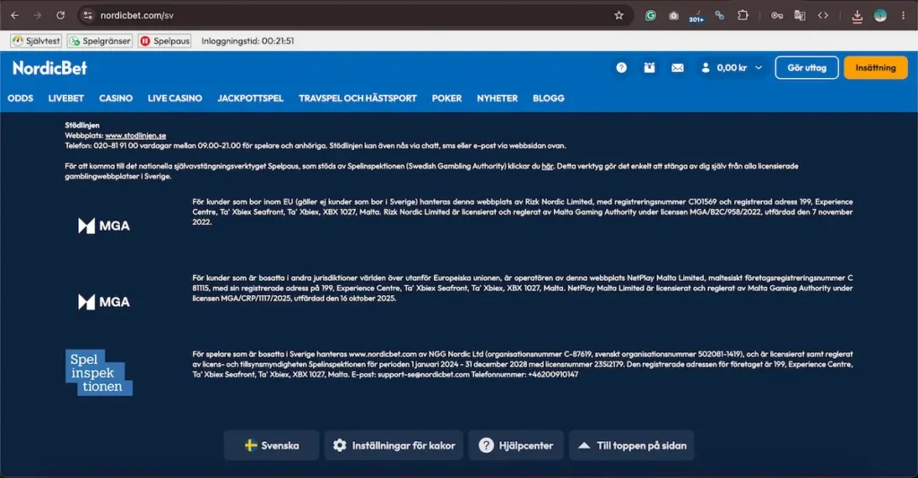Open the link chain extension icon

(x=720, y=16)
